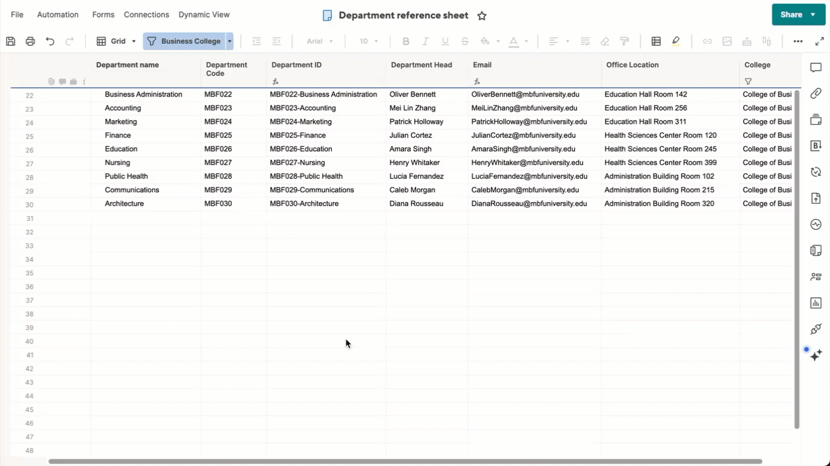Open the AI assistant sparkle icon

816,355
